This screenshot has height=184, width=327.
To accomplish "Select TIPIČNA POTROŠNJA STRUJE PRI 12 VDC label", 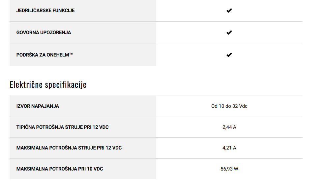I will pos(62,127).
